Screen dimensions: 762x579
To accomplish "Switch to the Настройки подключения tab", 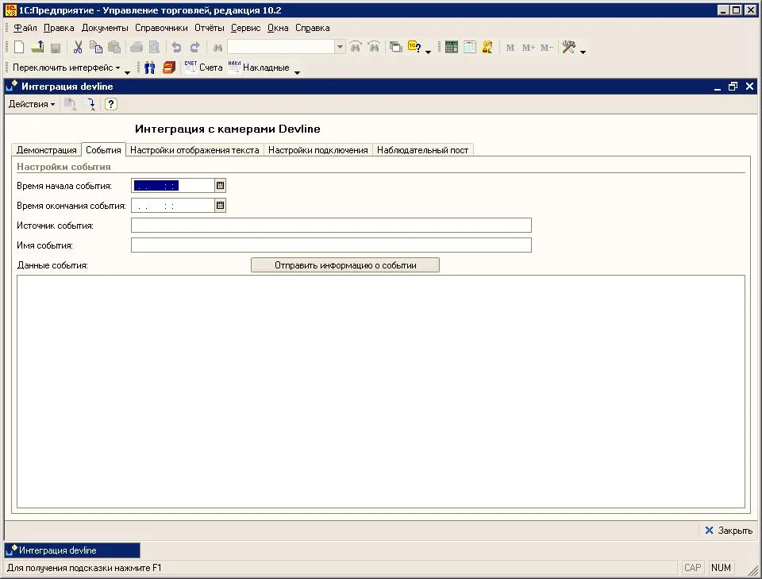I will [317, 150].
